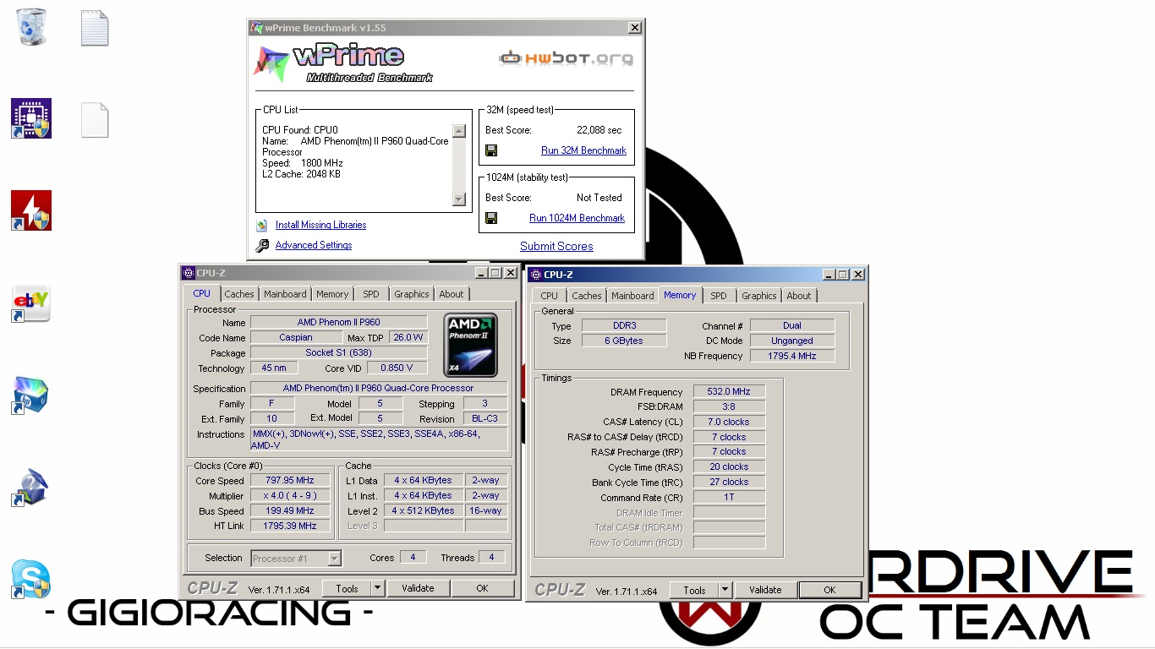The image size is (1155, 649).
Task: Open Graphics tab in left CPU-Z window
Action: tap(412, 294)
